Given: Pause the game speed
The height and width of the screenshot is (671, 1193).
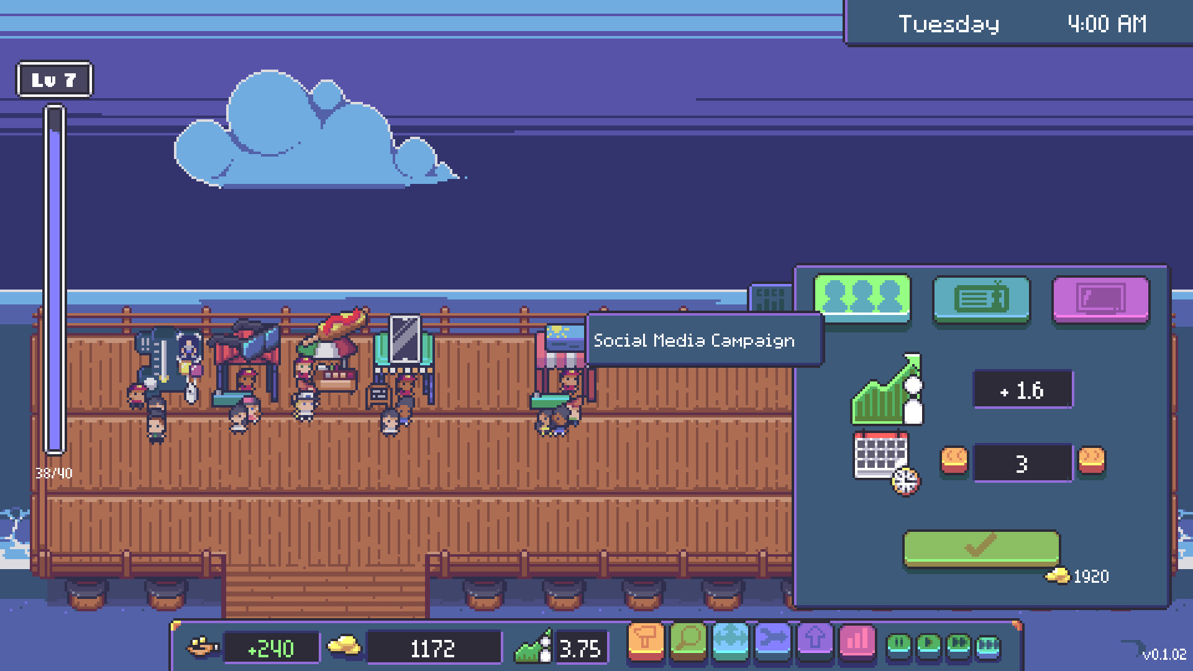Looking at the screenshot, I should point(899,646).
